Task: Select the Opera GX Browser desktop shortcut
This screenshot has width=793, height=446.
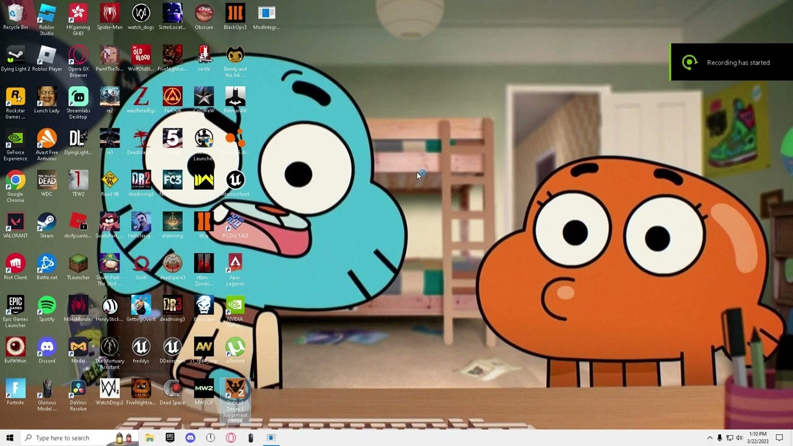Action: click(78, 61)
